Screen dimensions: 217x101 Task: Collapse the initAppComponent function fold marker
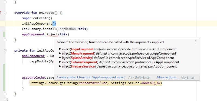pos(5,51)
